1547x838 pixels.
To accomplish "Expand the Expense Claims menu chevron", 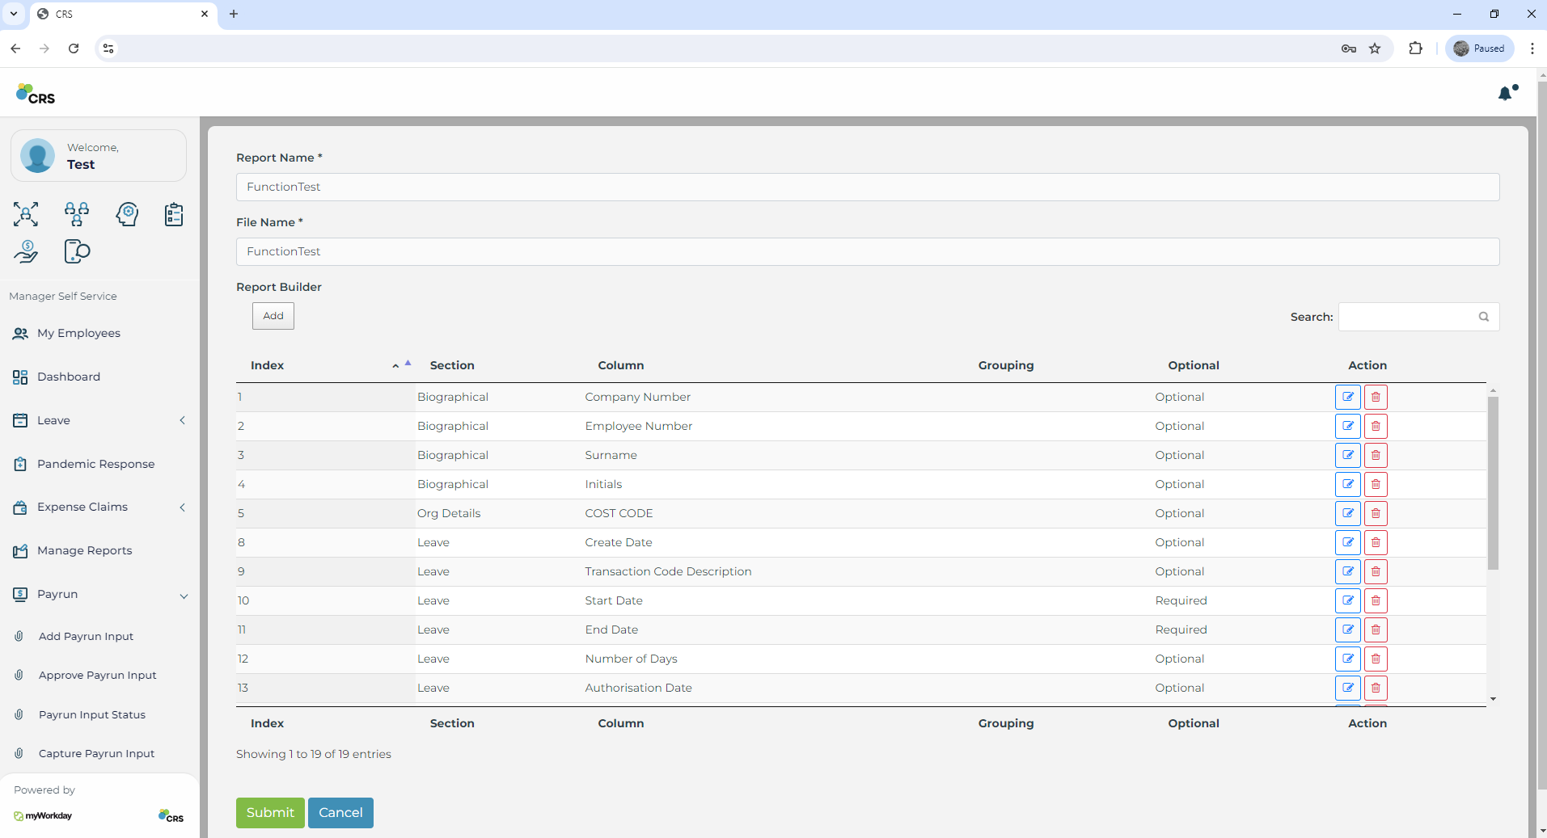I will point(183,507).
